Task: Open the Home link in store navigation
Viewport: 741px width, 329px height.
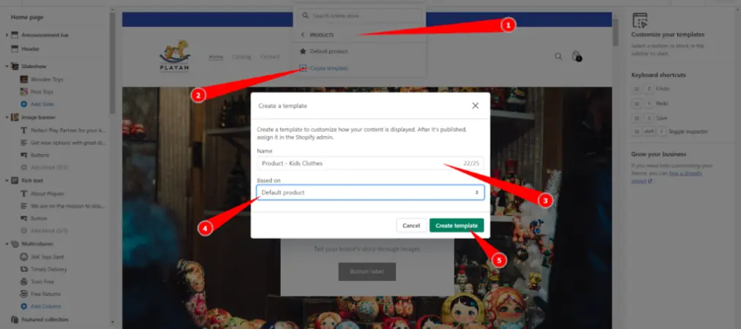Action: point(216,57)
